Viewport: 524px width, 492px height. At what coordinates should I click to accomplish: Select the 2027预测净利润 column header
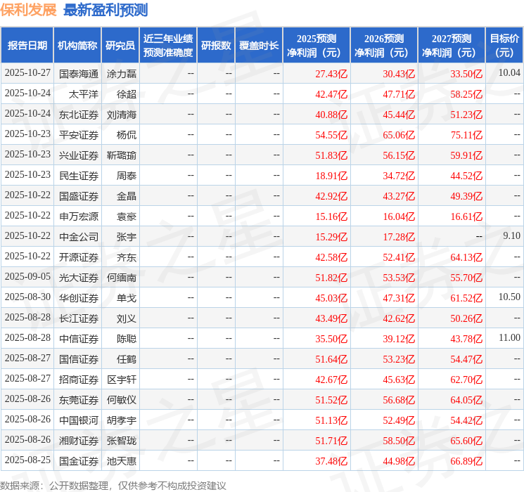pos(452,46)
